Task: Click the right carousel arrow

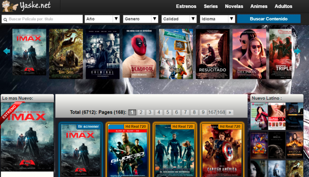Action: [x=297, y=51]
